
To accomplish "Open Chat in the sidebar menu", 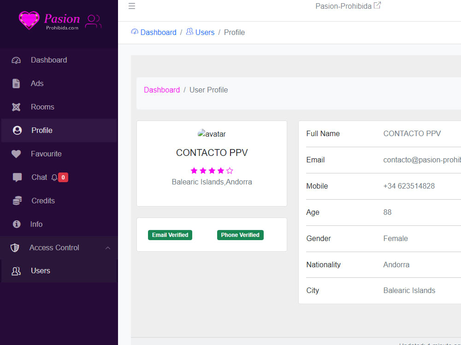I will pyautogui.click(x=39, y=177).
